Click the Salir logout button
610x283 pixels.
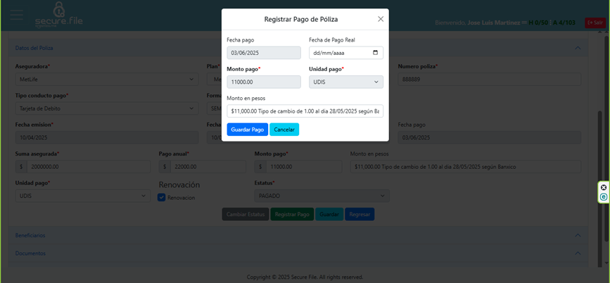[x=595, y=23]
